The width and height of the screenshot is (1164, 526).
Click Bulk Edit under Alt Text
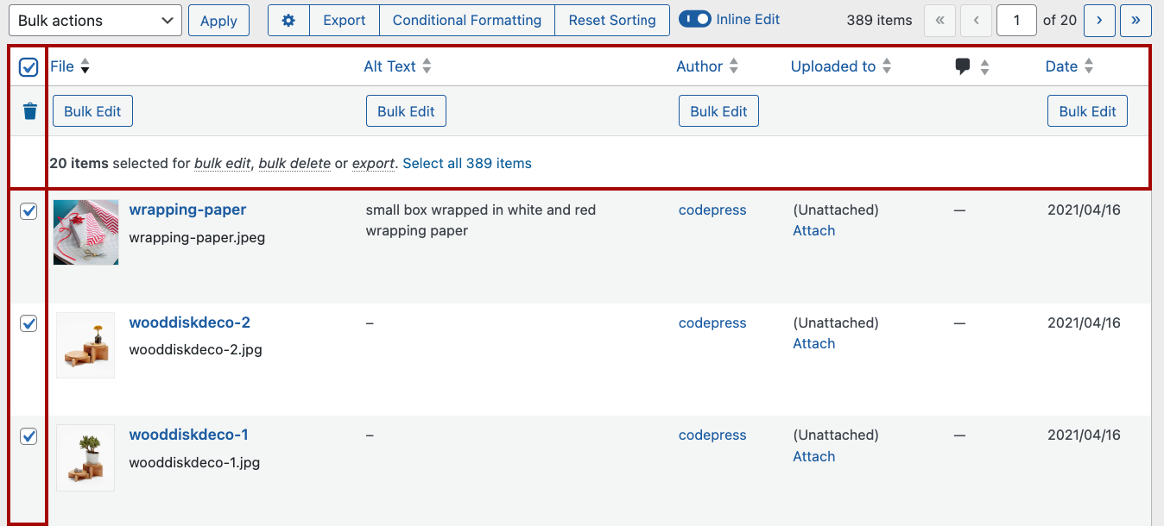point(406,111)
